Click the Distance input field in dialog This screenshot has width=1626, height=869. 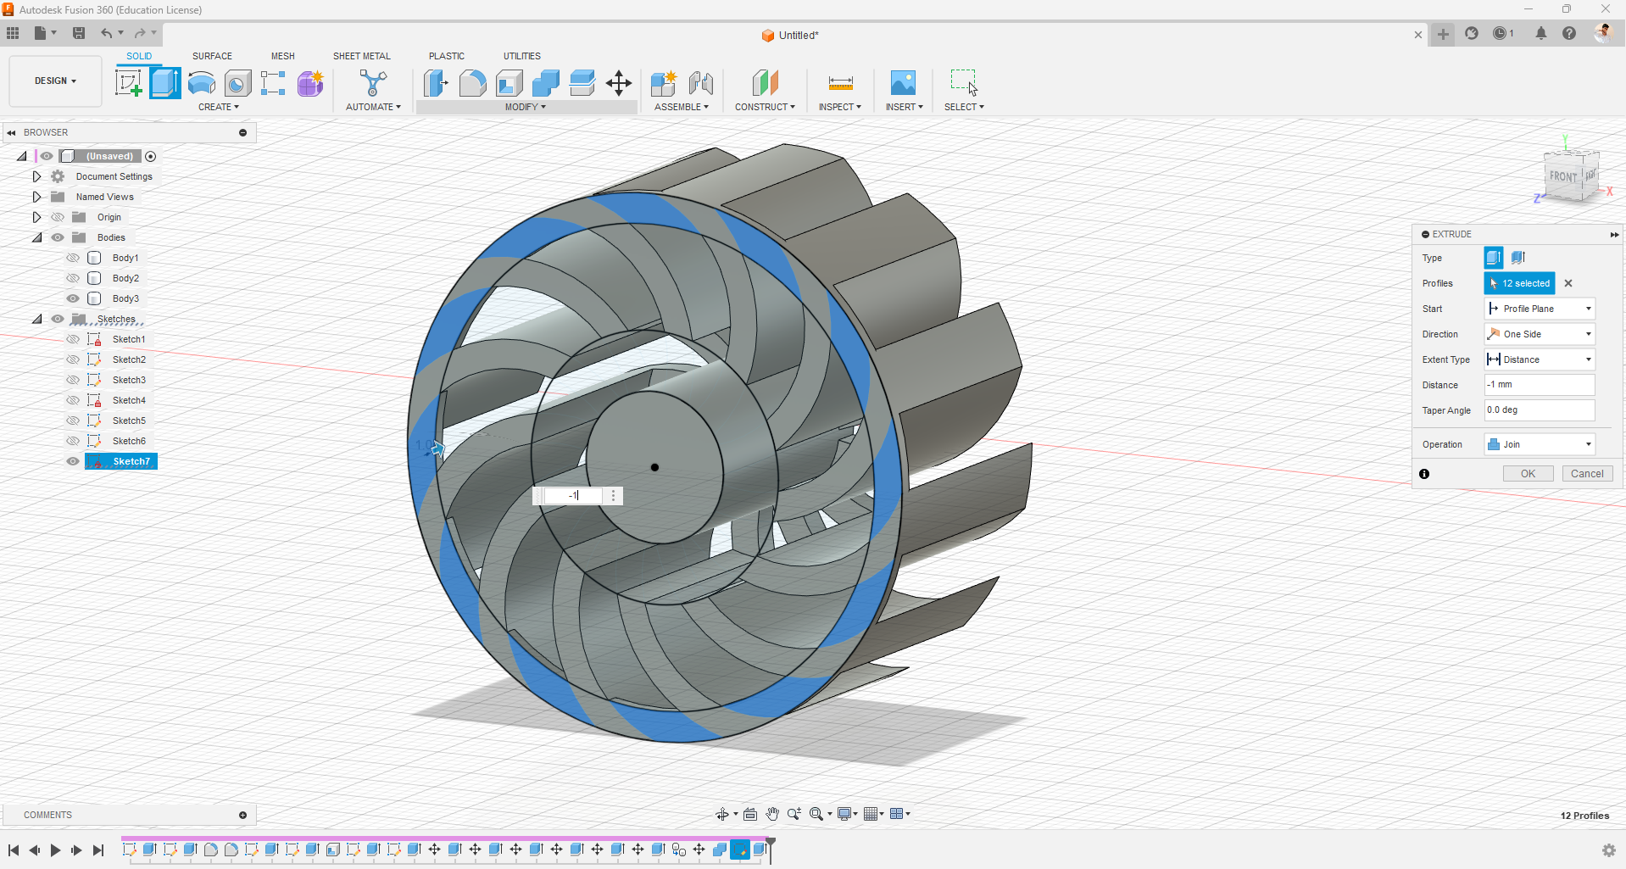tap(1540, 385)
